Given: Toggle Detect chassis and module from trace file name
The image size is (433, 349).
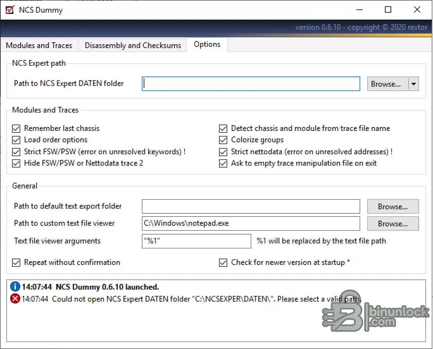Looking at the screenshot, I should (223, 129).
